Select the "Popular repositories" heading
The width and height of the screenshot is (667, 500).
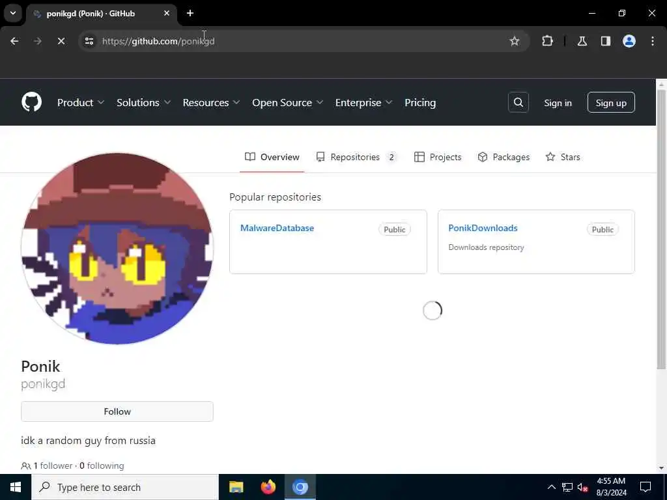pos(276,197)
